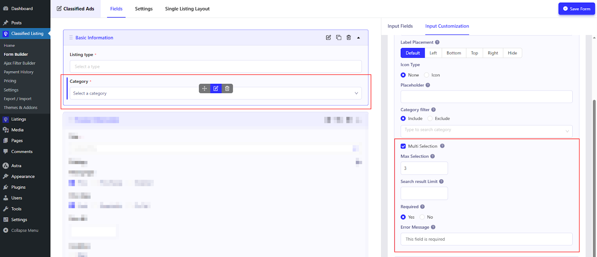Screen dimensions: 597x257
Task: Choose Exclude for Category filter
Action: click(x=430, y=118)
